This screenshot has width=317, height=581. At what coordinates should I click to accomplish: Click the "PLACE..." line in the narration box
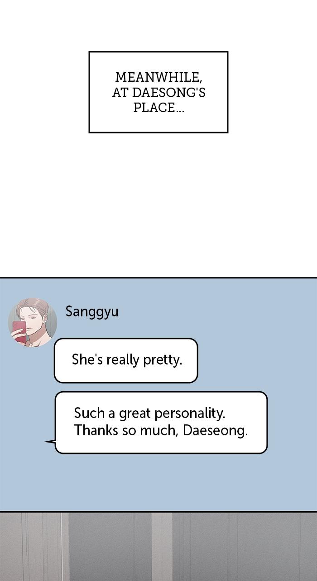[x=159, y=108]
